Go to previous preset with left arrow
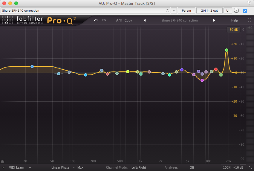Image resolution: width=254 pixels, height=171 pixels. point(145,20)
